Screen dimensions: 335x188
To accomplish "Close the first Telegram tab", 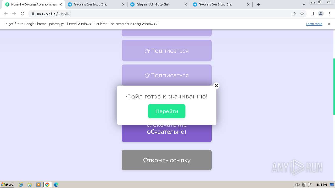I will (123, 4).
